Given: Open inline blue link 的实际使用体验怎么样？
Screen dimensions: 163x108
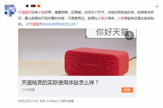Looking at the screenshot, I should pos(60,24).
